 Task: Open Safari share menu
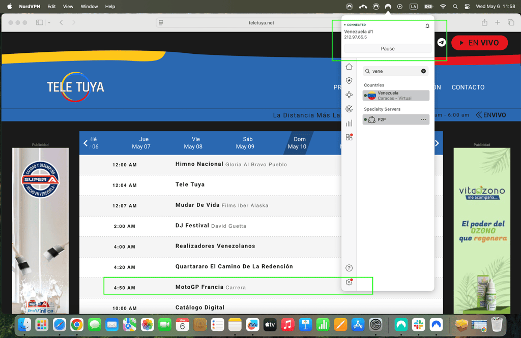tap(485, 22)
